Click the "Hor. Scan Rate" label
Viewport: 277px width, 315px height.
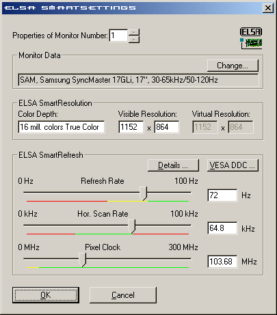tap(103, 214)
